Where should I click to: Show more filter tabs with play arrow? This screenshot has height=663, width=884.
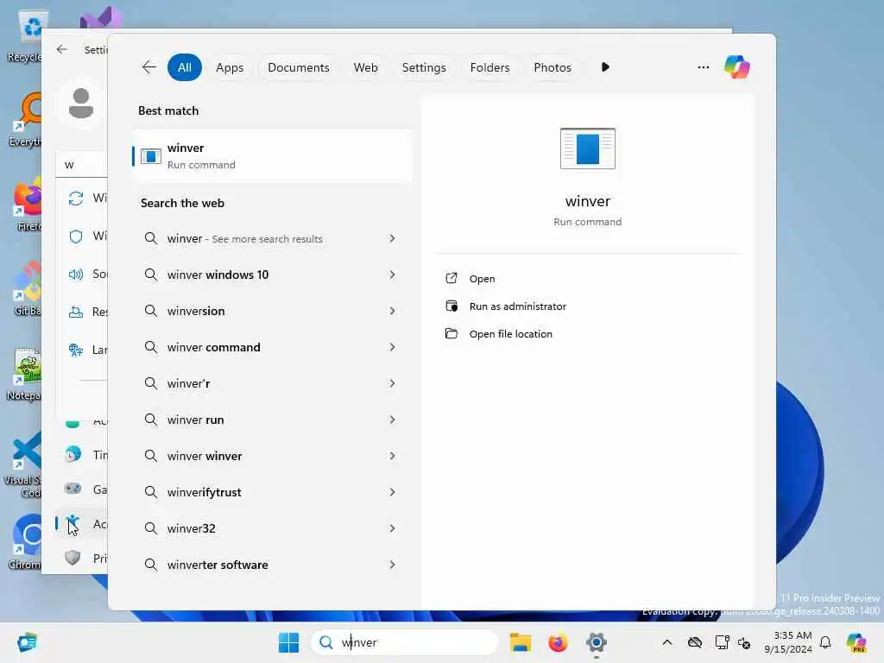pyautogui.click(x=605, y=67)
